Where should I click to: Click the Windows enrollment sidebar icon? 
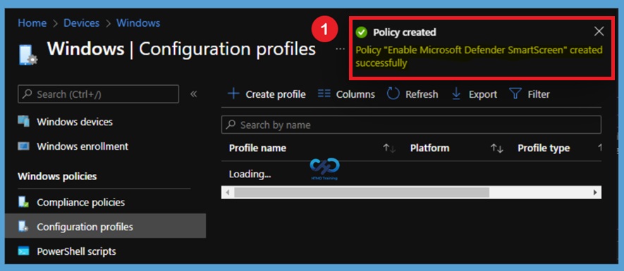(23, 146)
